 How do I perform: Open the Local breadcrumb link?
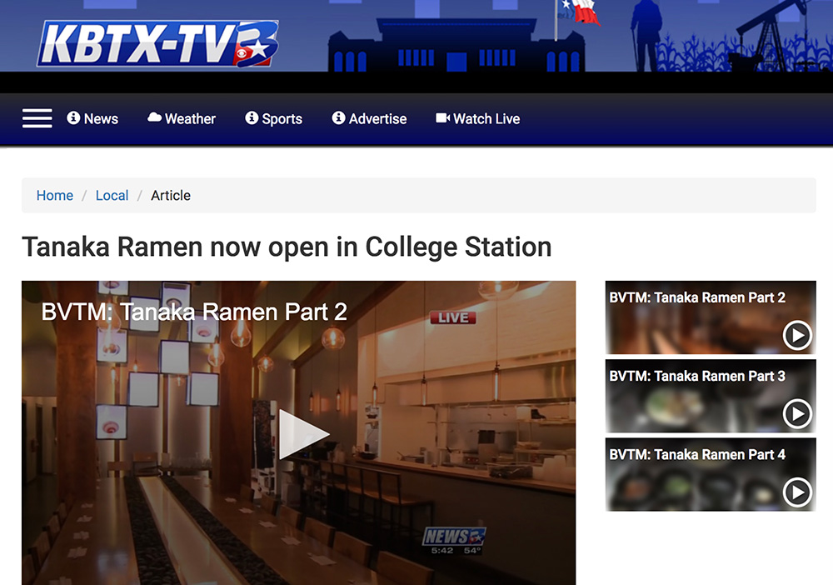[x=112, y=195]
